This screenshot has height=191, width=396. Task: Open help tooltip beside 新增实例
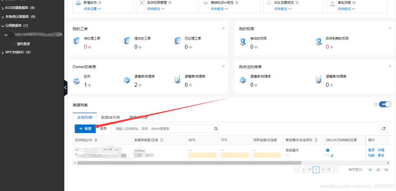(100, 3)
